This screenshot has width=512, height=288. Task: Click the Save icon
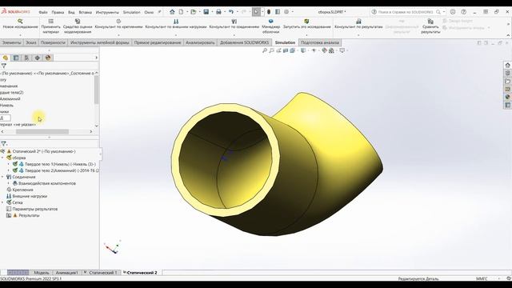(206, 12)
